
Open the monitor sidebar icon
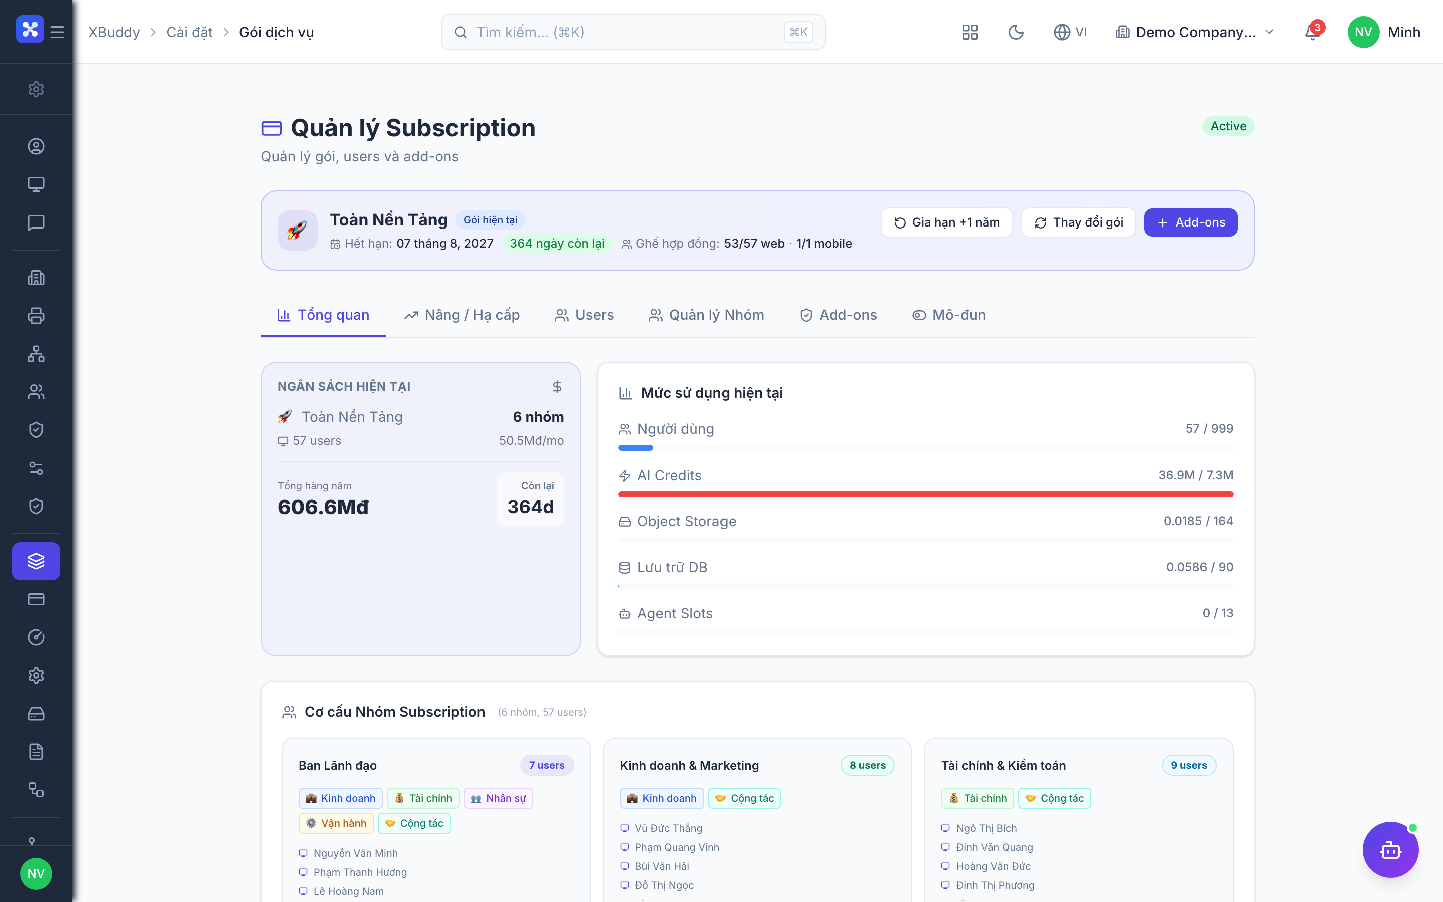pyautogui.click(x=36, y=184)
